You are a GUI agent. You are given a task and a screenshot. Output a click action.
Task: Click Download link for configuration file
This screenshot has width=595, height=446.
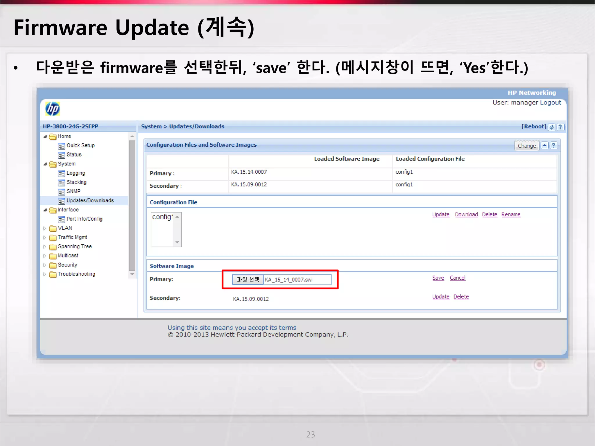click(x=466, y=215)
